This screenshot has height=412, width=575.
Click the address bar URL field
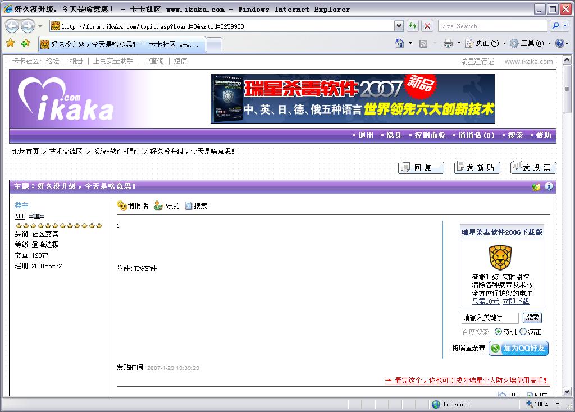point(222,26)
